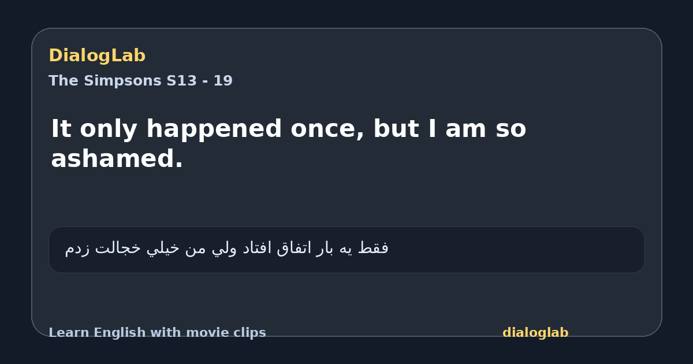Tap the word "but" in the sentence
This screenshot has height=364, width=693.
pyautogui.click(x=394, y=129)
